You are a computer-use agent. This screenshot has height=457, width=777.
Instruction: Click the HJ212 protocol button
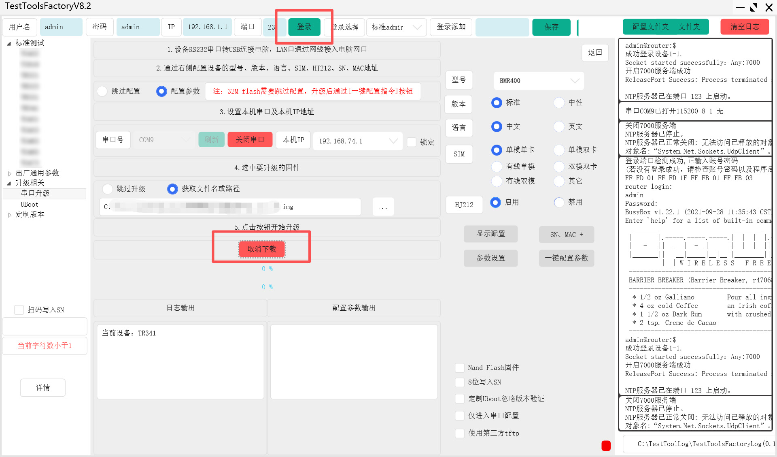(x=464, y=205)
